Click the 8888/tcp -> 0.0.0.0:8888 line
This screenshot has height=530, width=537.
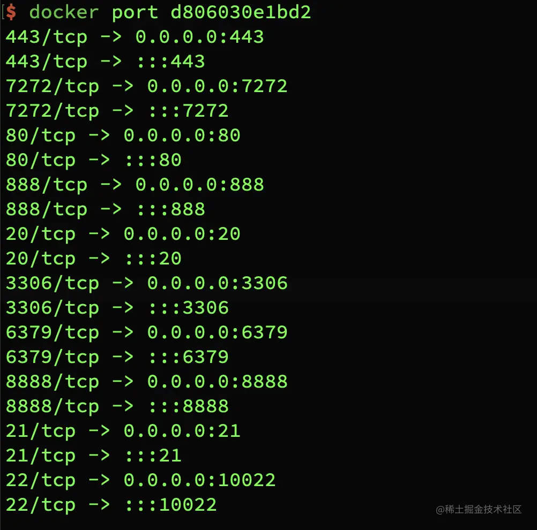147,382
